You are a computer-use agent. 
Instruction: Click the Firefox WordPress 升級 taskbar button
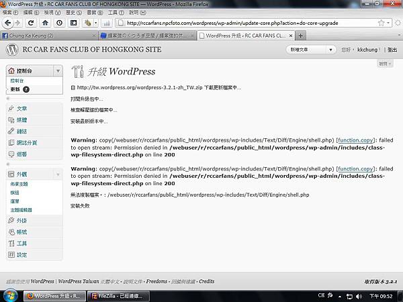pos(54,296)
